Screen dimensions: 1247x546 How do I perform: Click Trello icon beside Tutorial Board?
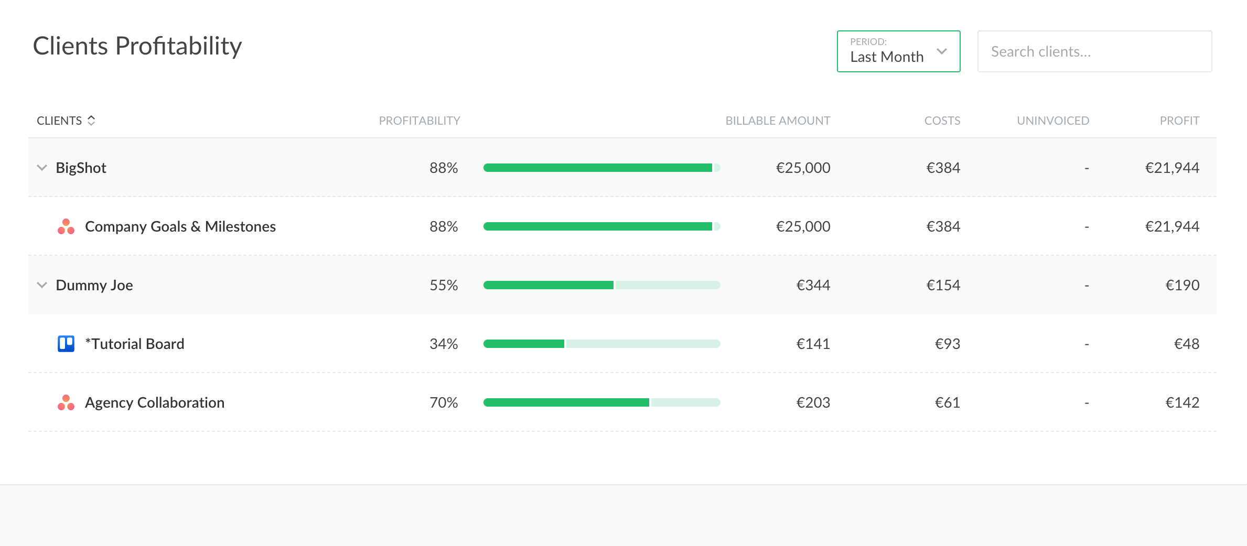coord(66,344)
